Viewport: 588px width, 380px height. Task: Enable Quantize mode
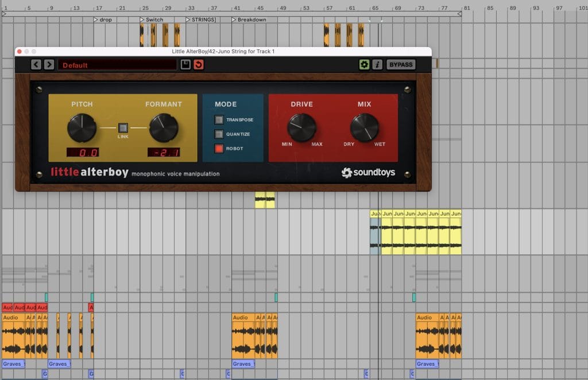click(x=219, y=134)
